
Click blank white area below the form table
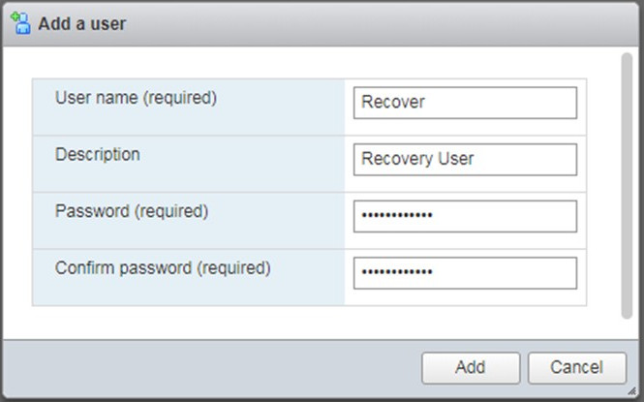point(310,322)
